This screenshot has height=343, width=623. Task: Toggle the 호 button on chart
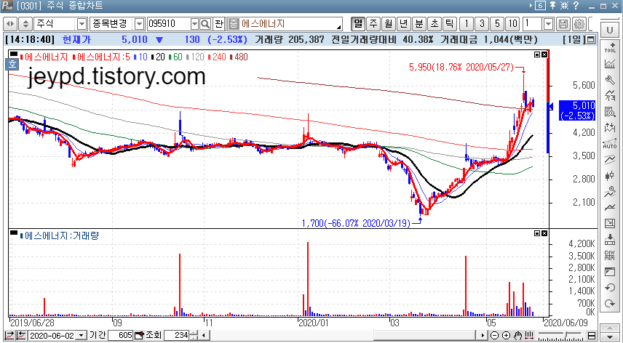(12, 64)
